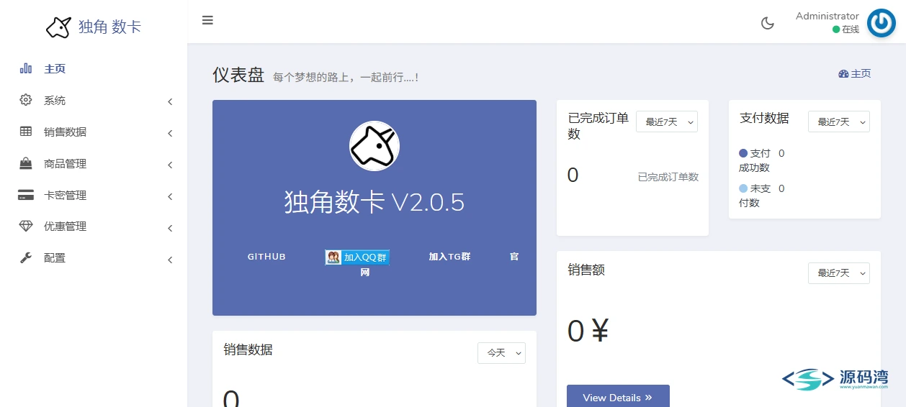Click the unicorn avatar on blue card
Image resolution: width=906 pixels, height=407 pixels.
374,146
